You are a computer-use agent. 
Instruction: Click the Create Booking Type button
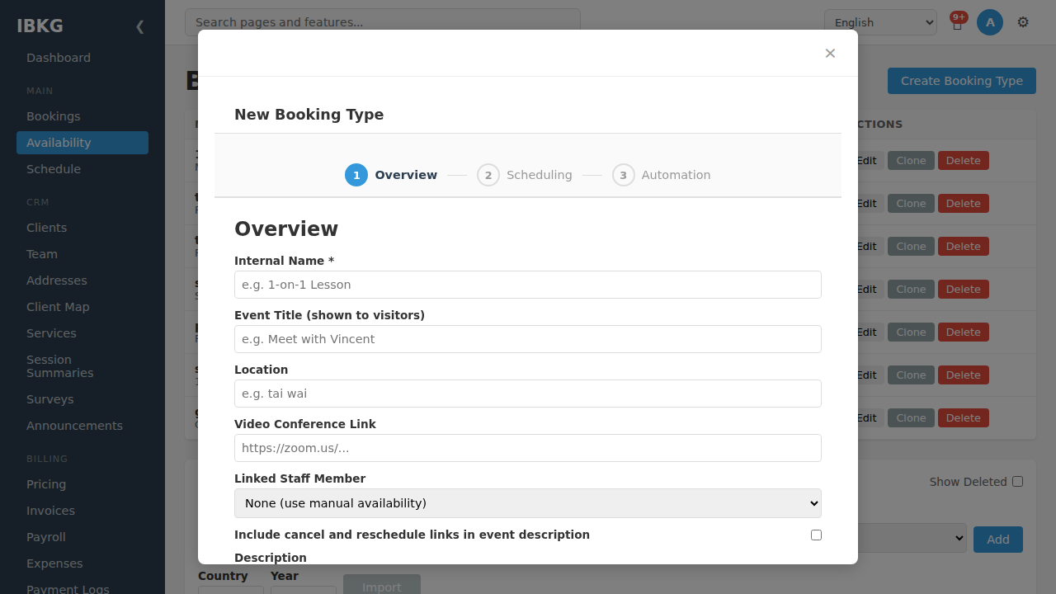(962, 81)
